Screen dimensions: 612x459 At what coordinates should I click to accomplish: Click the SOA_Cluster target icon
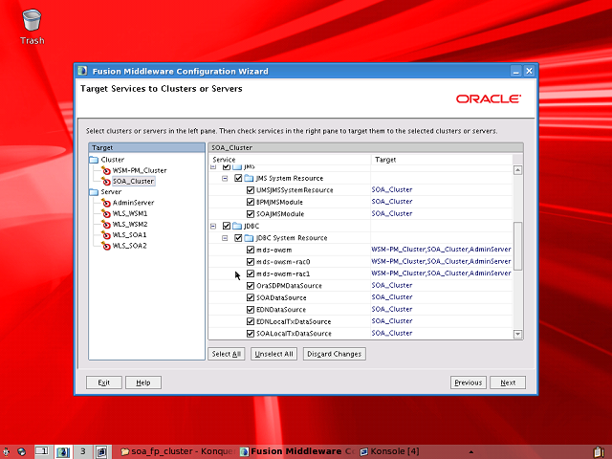pyautogui.click(x=106, y=181)
